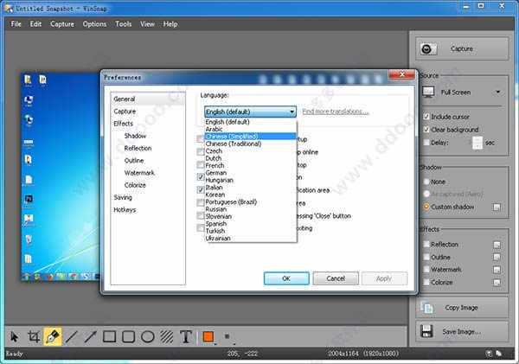519x364 pixels.
Task: Select the Rounded Rectangle tool
Action: [128, 337]
